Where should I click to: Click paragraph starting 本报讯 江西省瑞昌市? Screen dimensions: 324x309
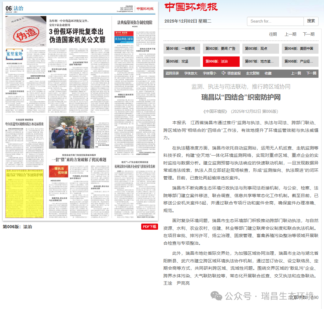tap(241, 130)
